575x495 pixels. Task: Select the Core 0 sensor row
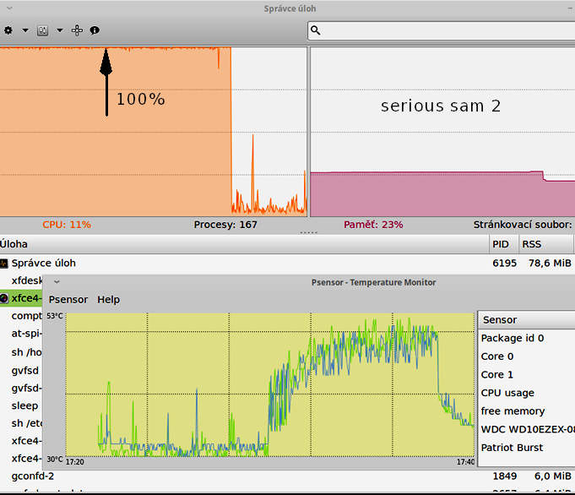(x=497, y=356)
